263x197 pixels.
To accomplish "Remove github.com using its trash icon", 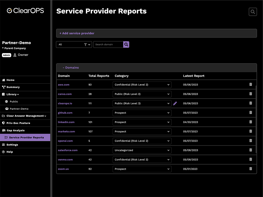I will click(251, 112).
